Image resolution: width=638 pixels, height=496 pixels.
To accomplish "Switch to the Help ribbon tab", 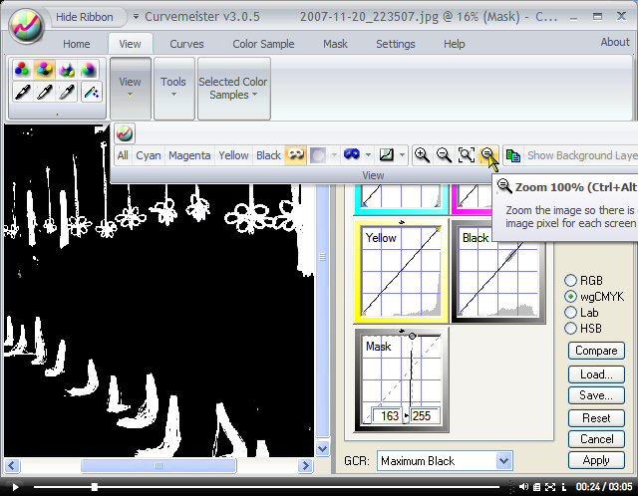I will click(x=455, y=44).
